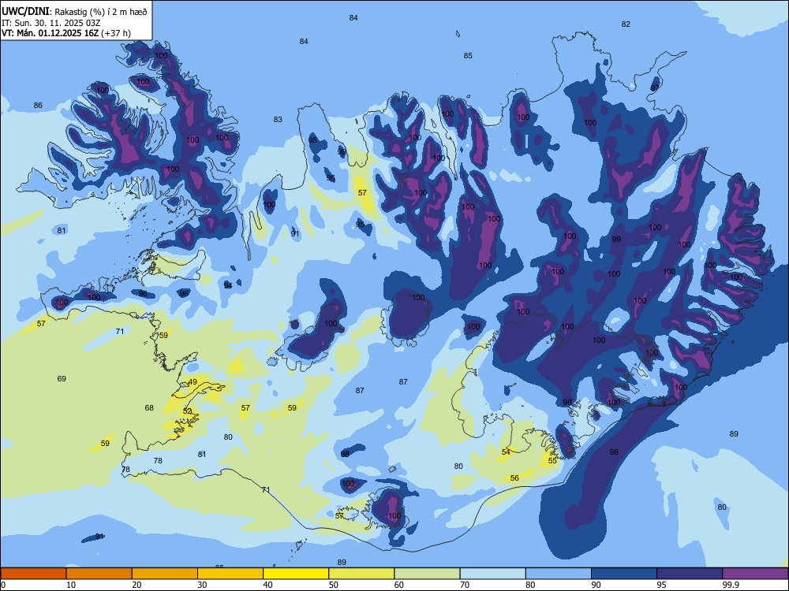The image size is (789, 591).
Task: Click the "90" legend scale label
Action: pos(596,585)
